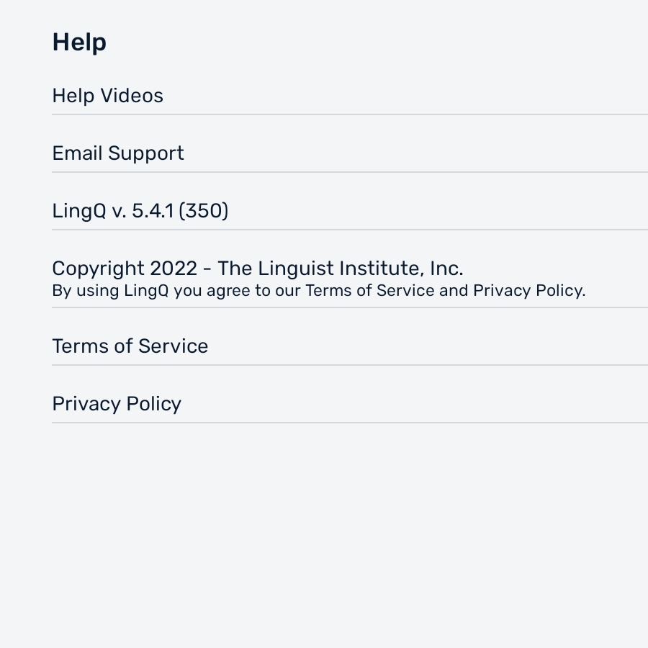Open the Help Videos entry
The image size is (648, 648).
pos(350,96)
